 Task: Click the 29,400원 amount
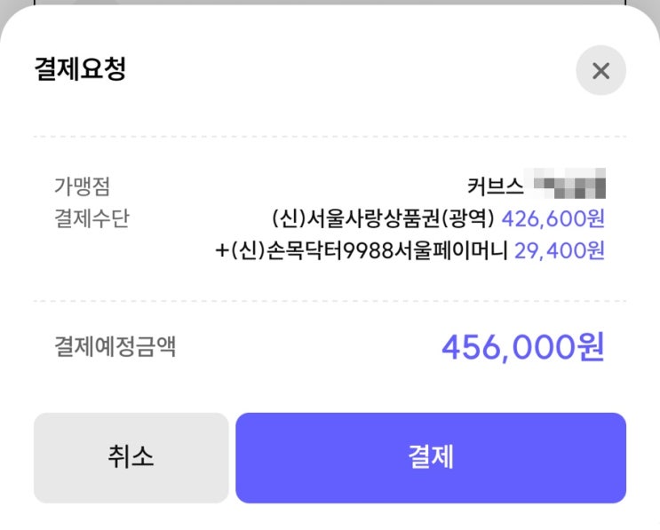click(x=560, y=250)
